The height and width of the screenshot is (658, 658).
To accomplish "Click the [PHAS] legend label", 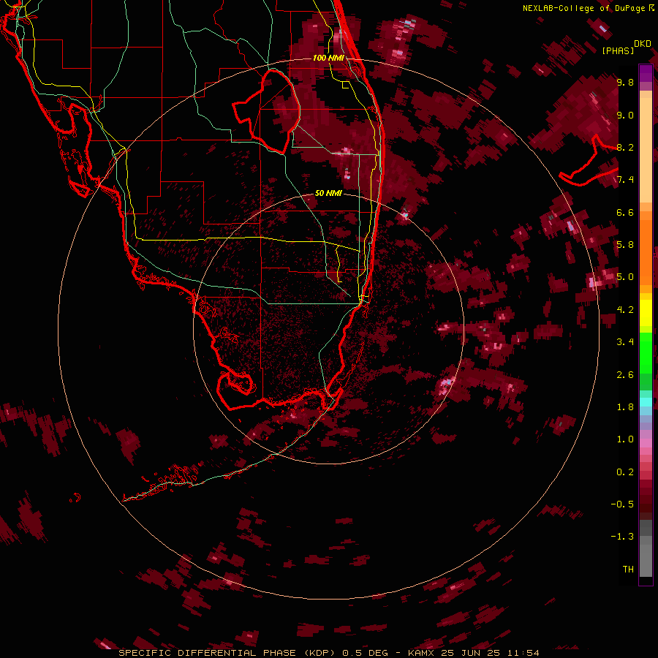I will (618, 50).
